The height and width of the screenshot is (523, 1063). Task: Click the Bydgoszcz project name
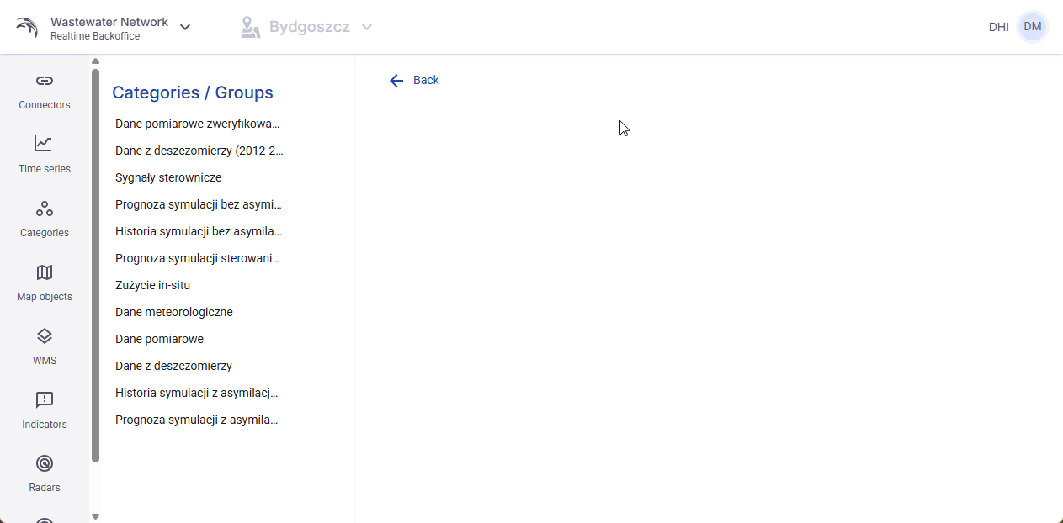(x=310, y=27)
